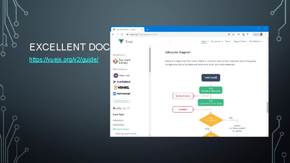Viewport: 290px width, 163px height.
Task: Click the NativeScript sponsor logo
Action: (x=121, y=94)
